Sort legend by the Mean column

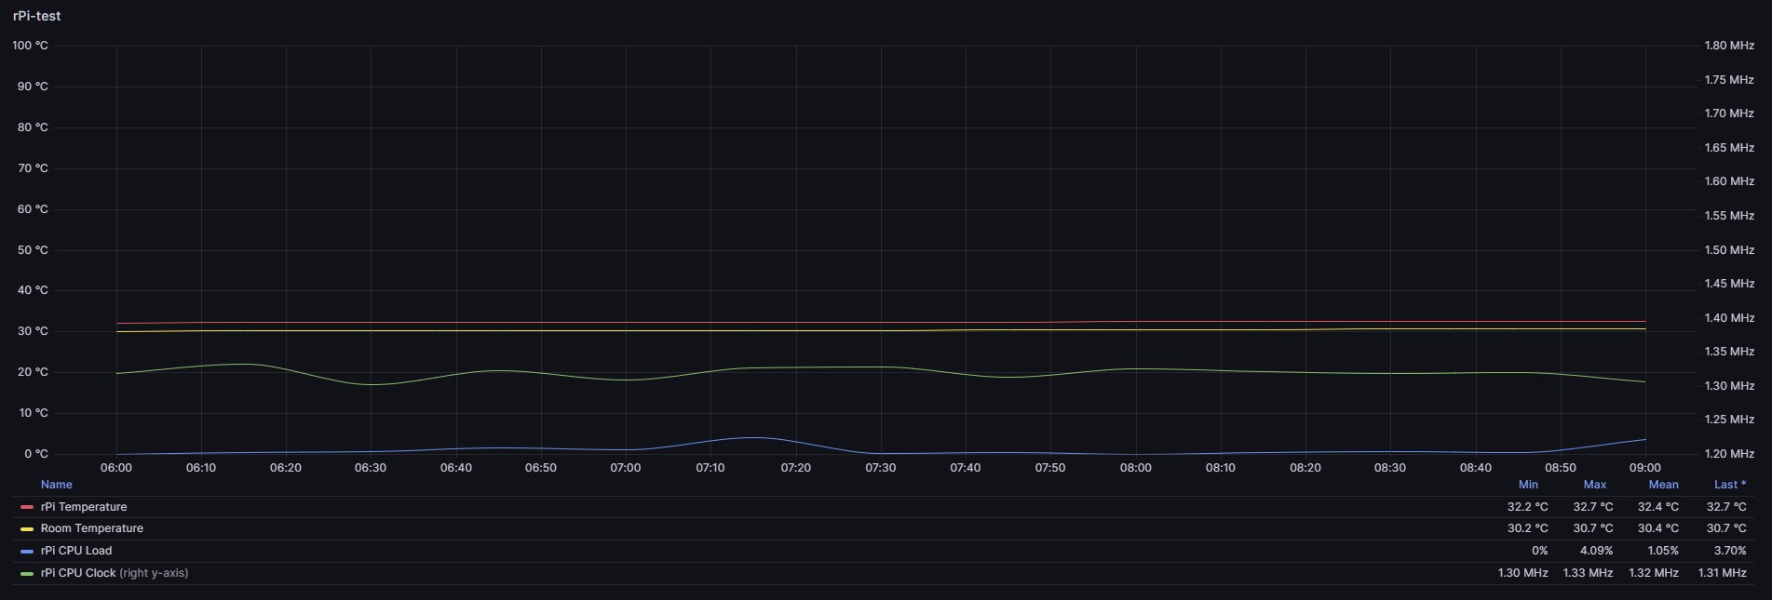[1663, 485]
